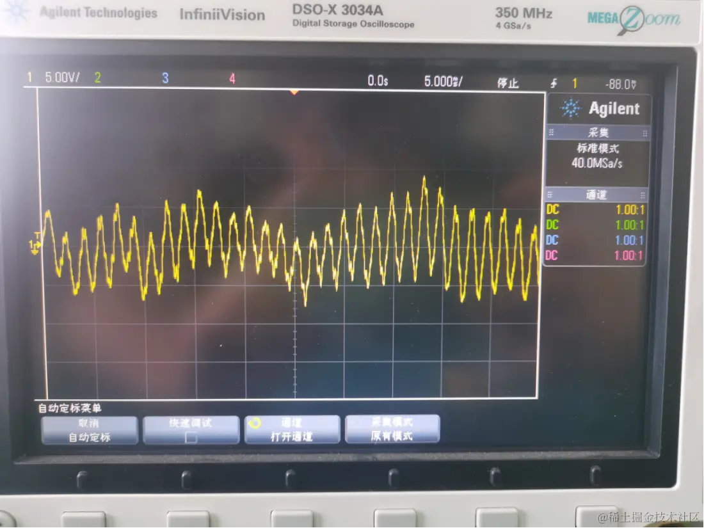Select green channel 2 label
Image resolution: width=704 pixels, height=528 pixels.
[97, 77]
